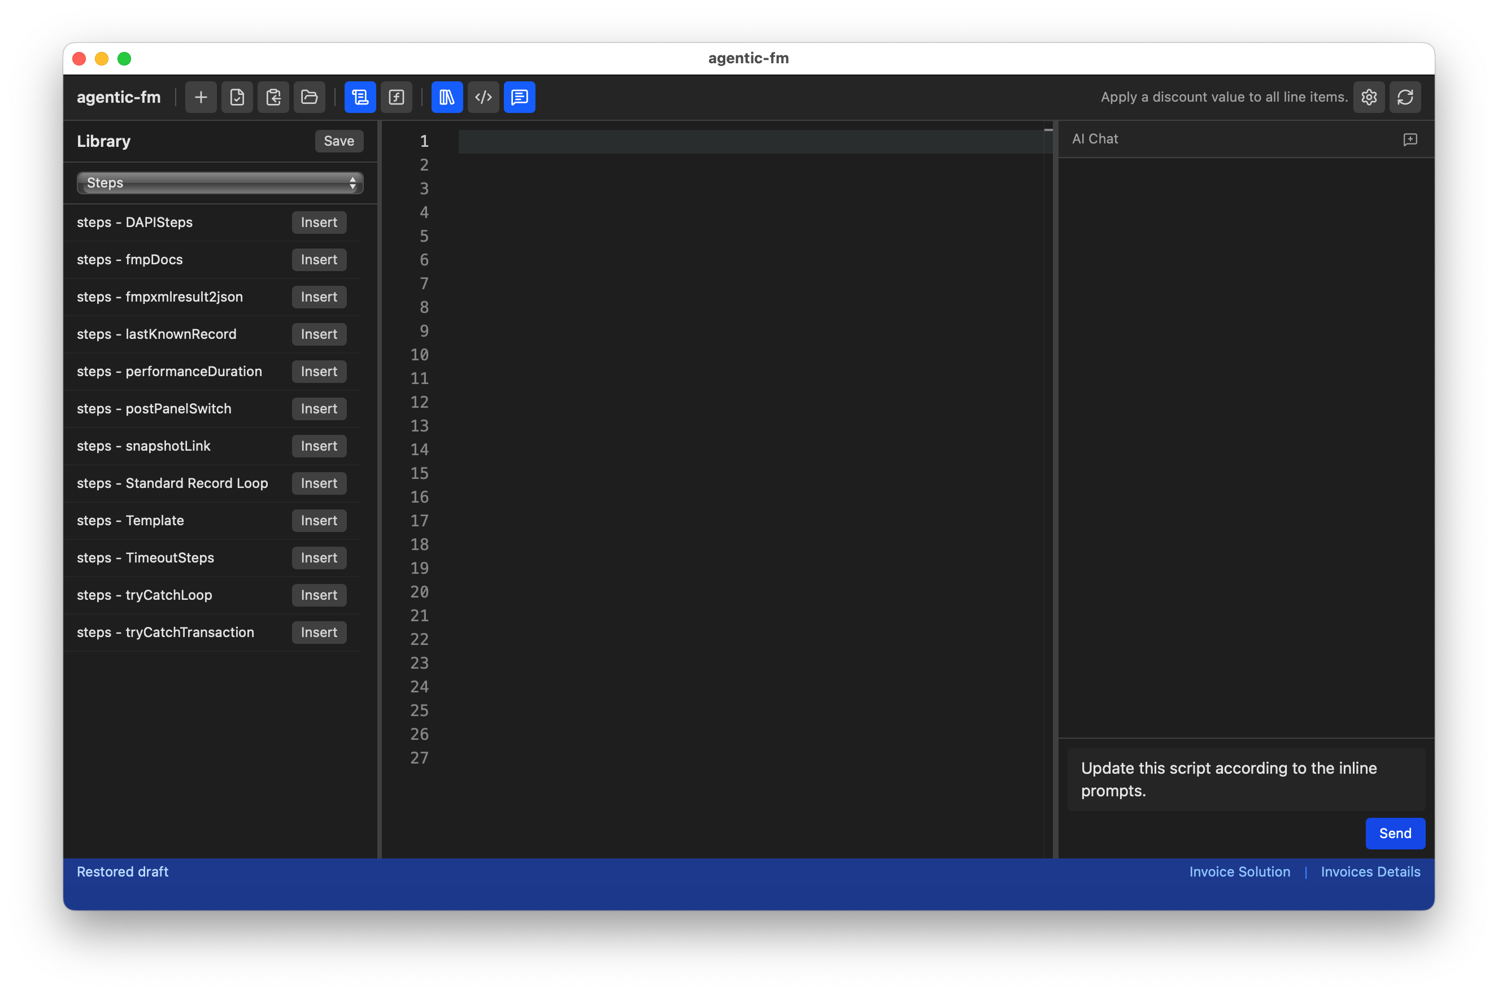
Task: Switch to code view with the </> icon
Action: 483,97
